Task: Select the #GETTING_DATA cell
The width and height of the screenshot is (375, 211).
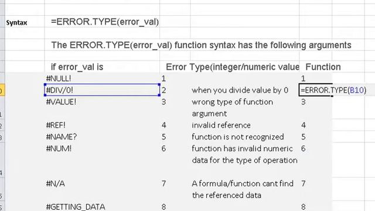Action: (76, 207)
